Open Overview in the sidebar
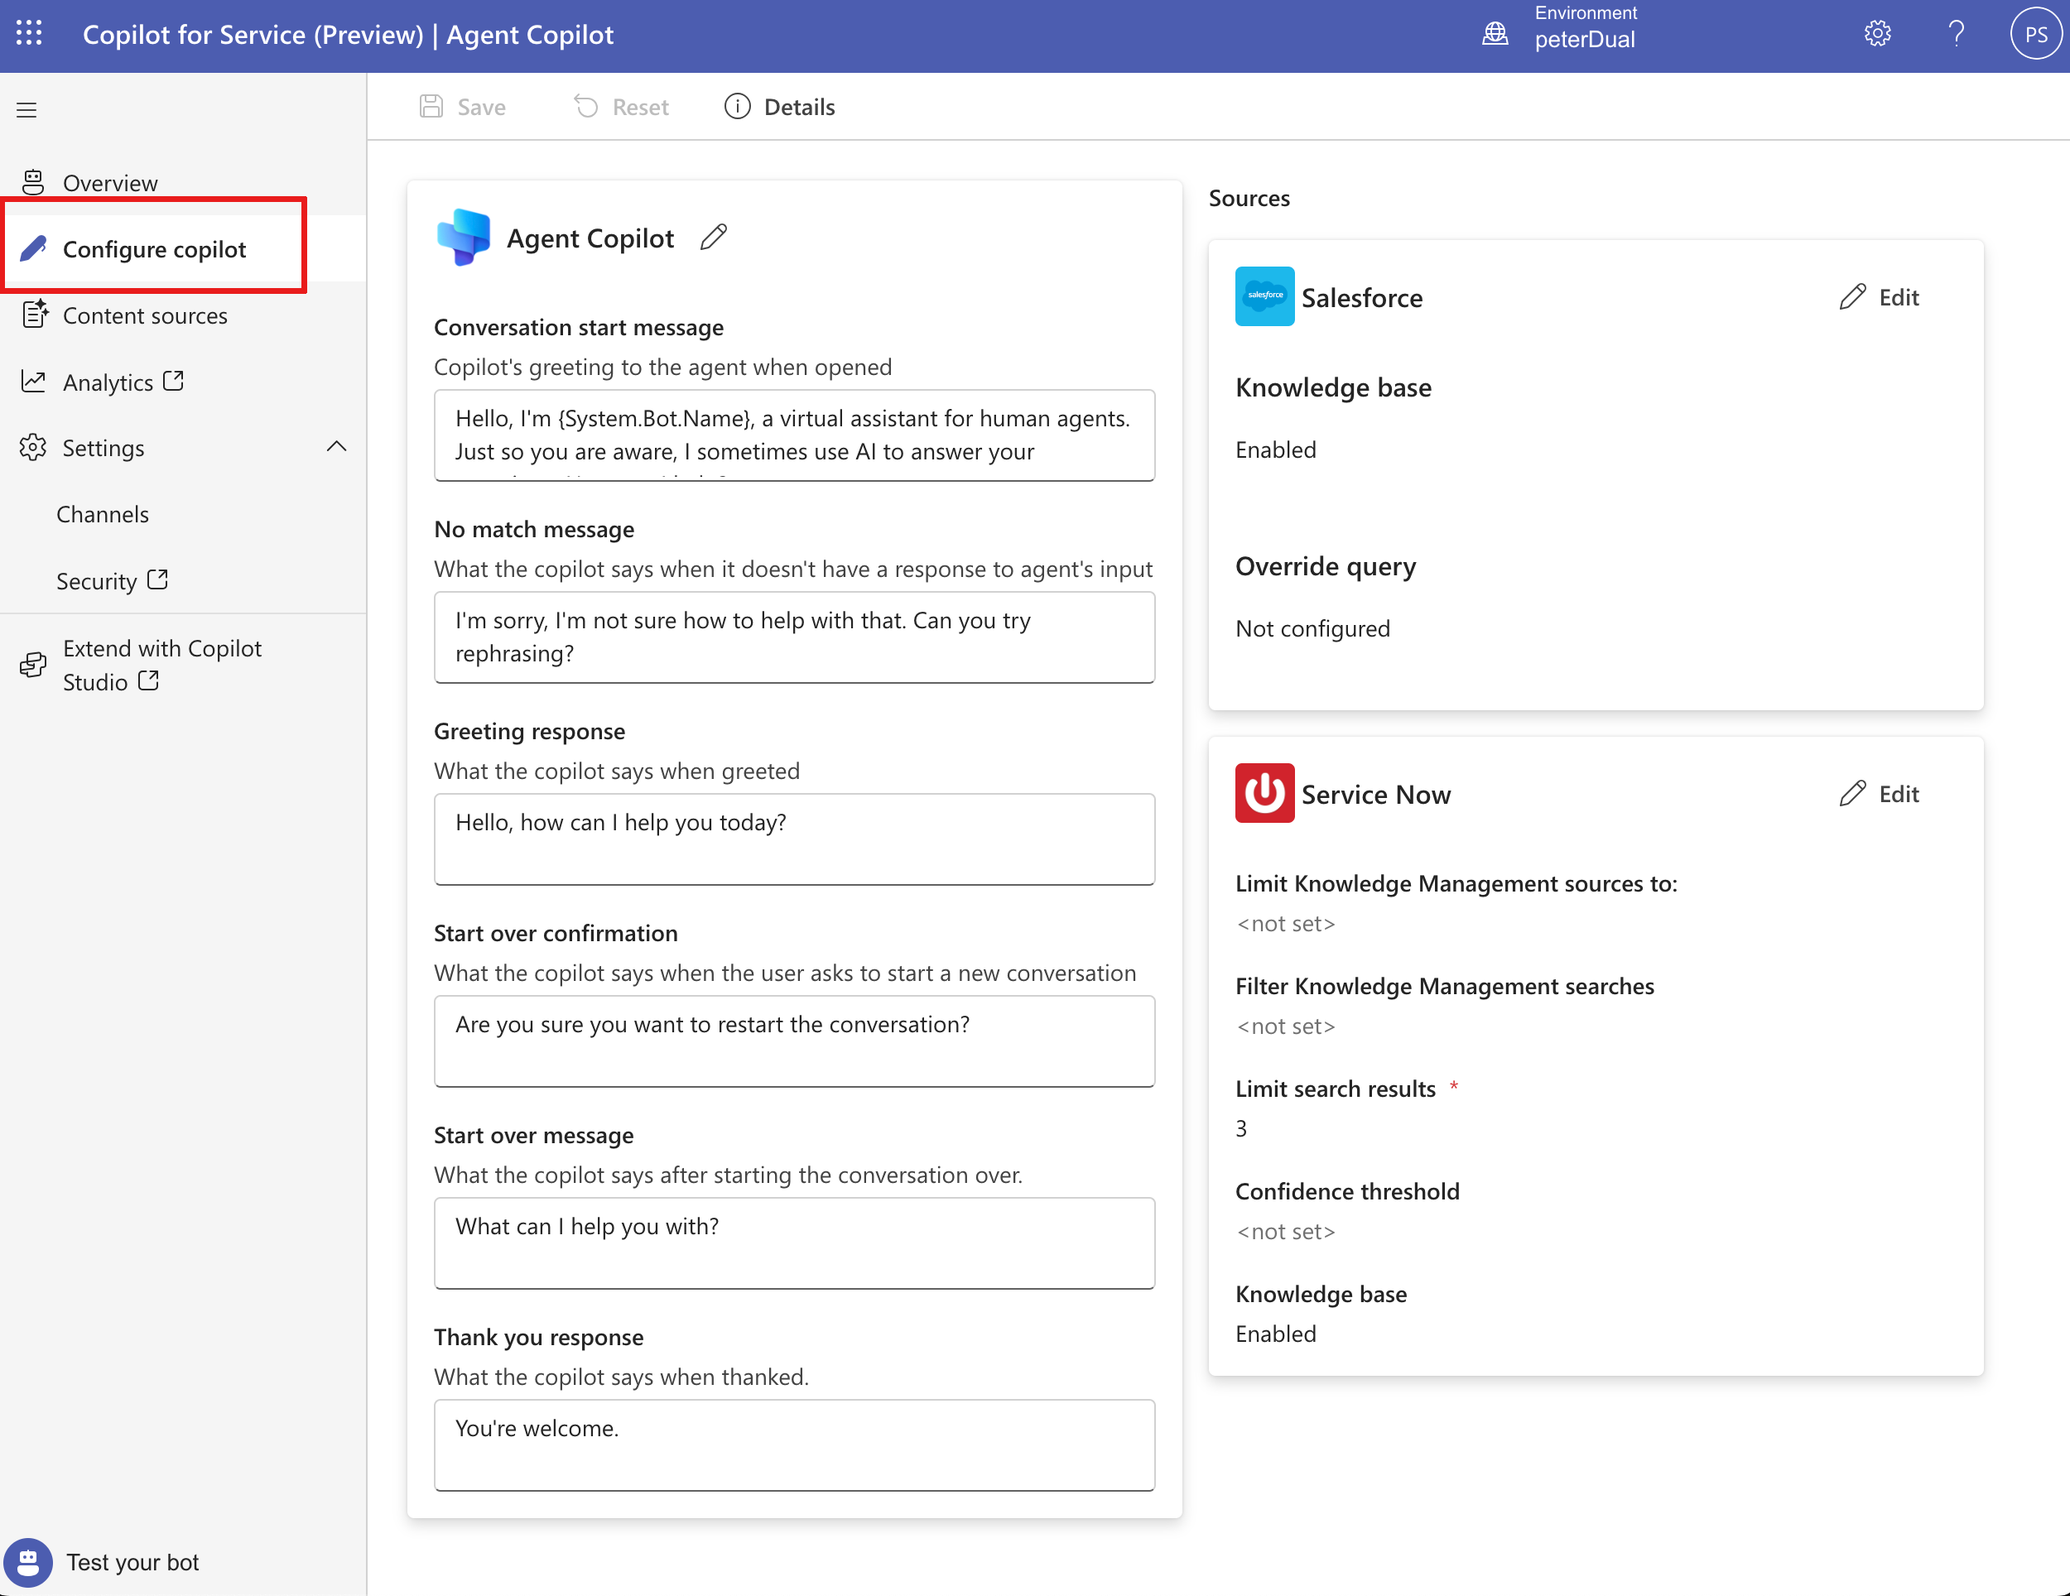This screenshot has height=1596, width=2070. click(x=110, y=183)
